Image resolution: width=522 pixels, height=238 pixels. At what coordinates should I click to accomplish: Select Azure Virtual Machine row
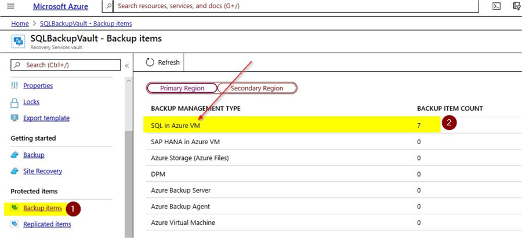[333, 222]
